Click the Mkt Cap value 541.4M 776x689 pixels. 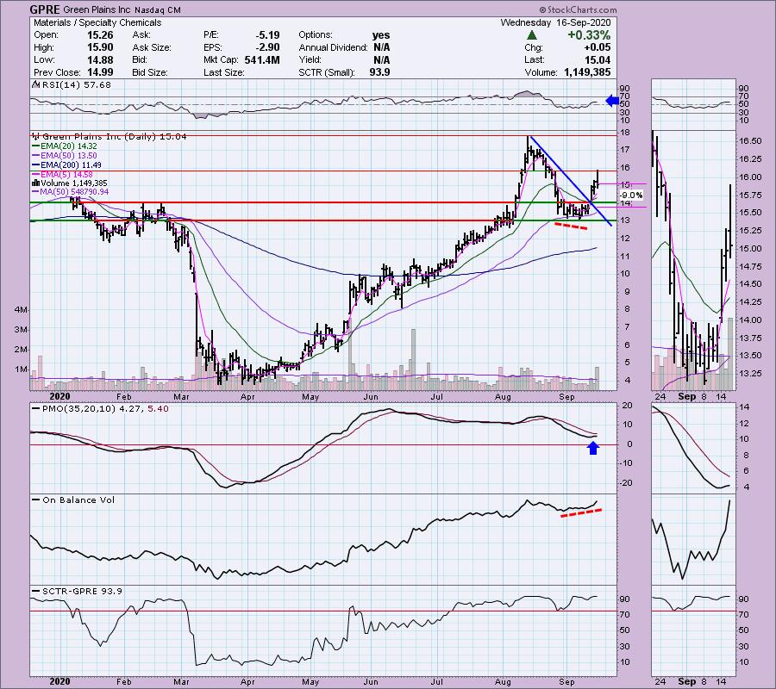262,59
